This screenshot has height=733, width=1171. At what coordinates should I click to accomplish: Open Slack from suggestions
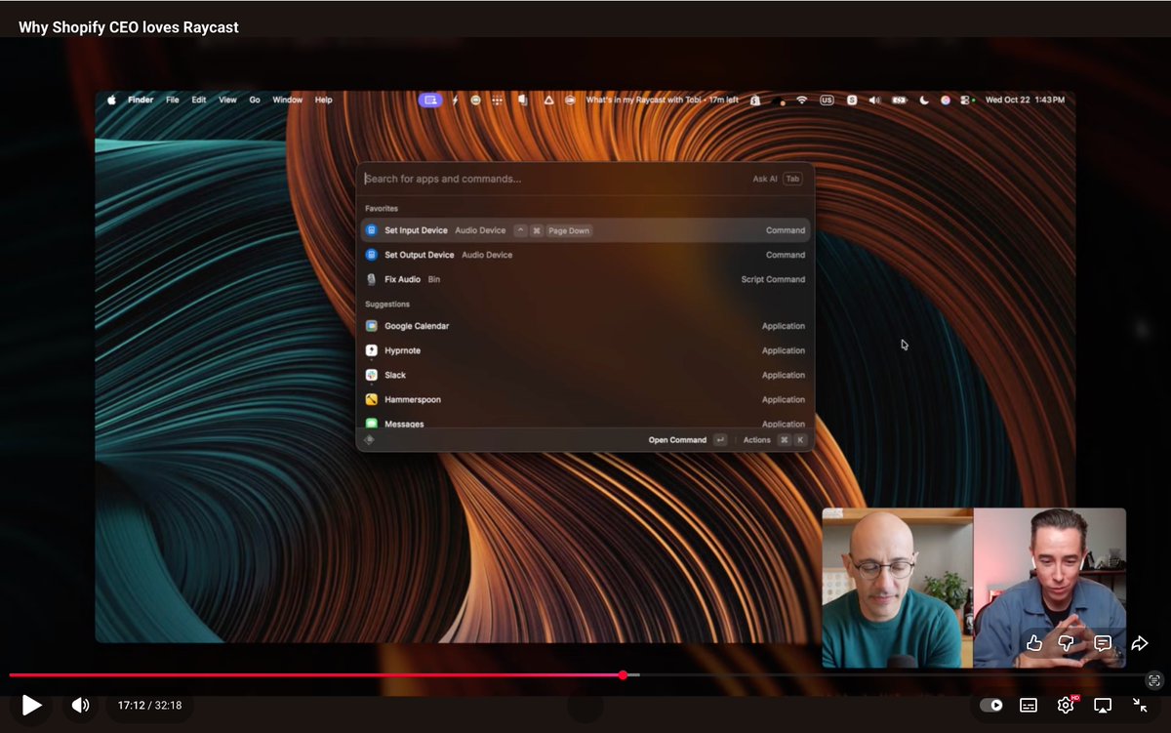click(585, 375)
